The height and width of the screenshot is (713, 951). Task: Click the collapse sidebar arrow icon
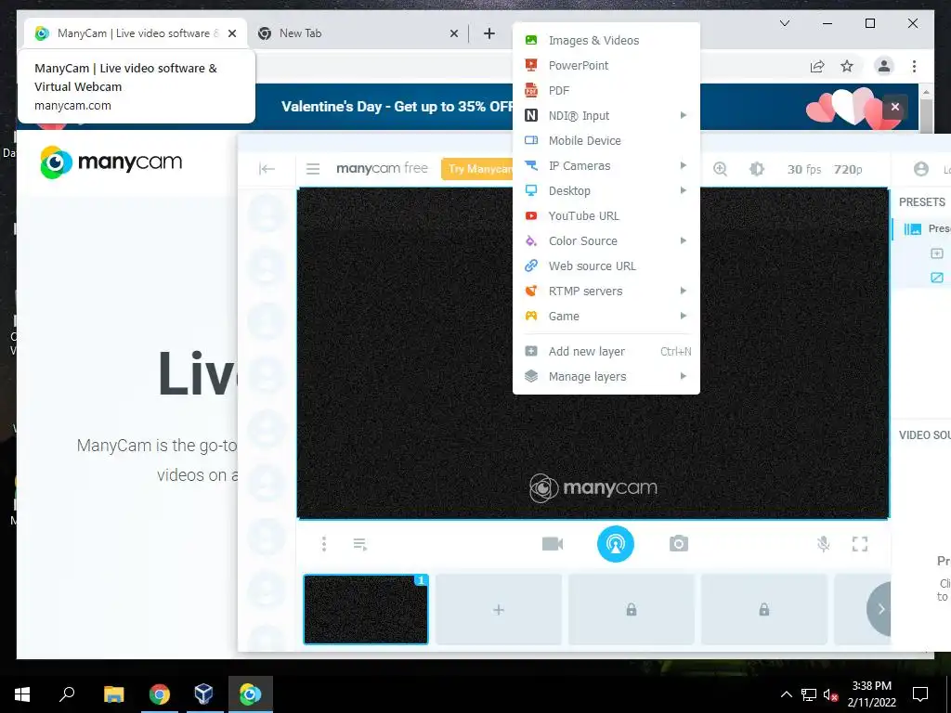click(267, 169)
